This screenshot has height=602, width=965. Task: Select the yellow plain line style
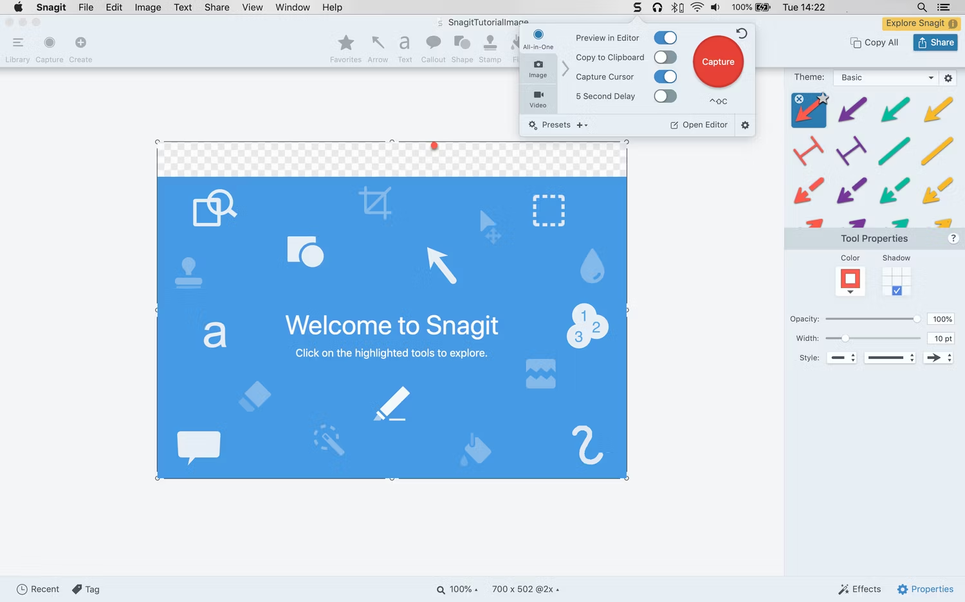point(938,151)
